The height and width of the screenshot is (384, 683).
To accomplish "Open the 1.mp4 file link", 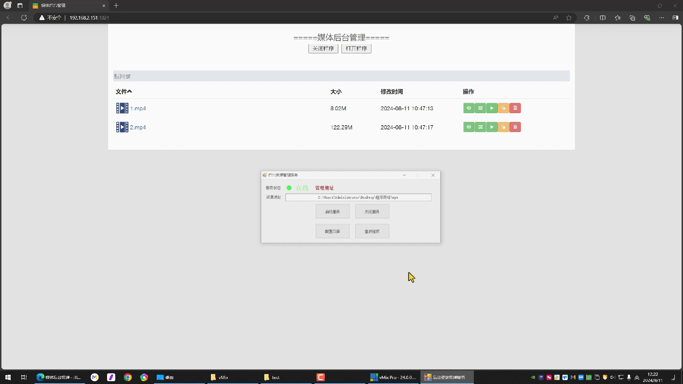I will 138,108.
